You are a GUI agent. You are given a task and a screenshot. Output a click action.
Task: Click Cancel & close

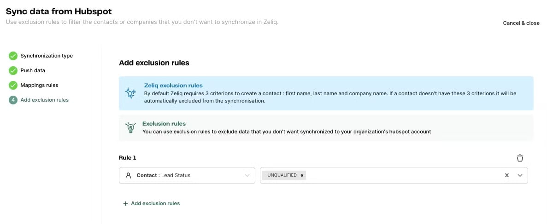click(521, 23)
